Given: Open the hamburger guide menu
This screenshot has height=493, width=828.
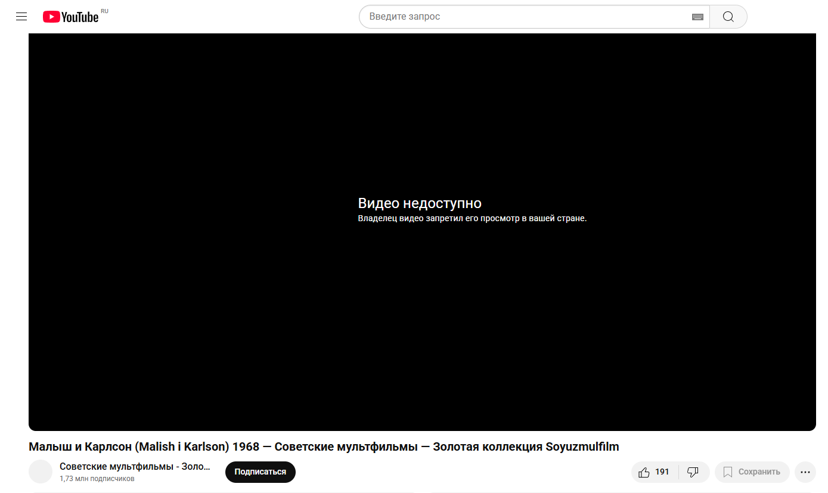Looking at the screenshot, I should [21, 17].
